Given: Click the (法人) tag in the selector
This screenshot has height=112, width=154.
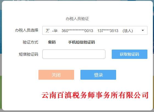Looking at the screenshot, I should tap(128, 31).
